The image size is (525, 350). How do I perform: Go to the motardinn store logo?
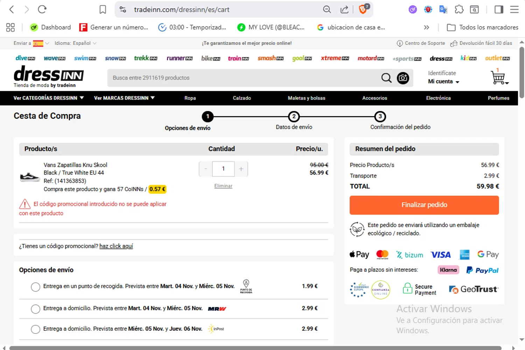click(371, 58)
